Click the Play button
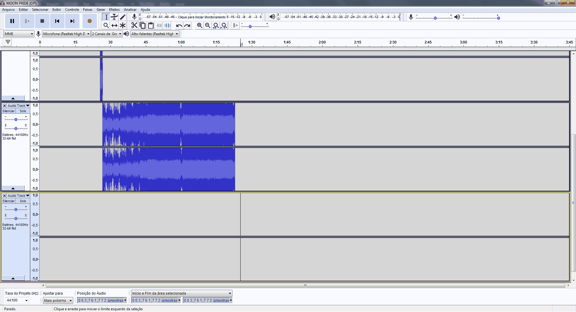Screen dimensions: 576x312 click(x=27, y=21)
